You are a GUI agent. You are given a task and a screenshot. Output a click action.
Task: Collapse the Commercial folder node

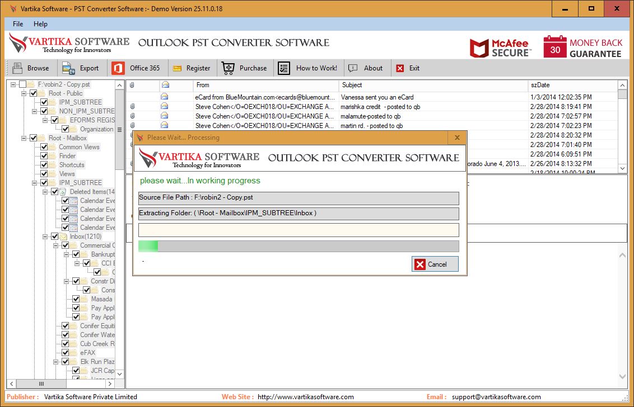(x=55, y=245)
